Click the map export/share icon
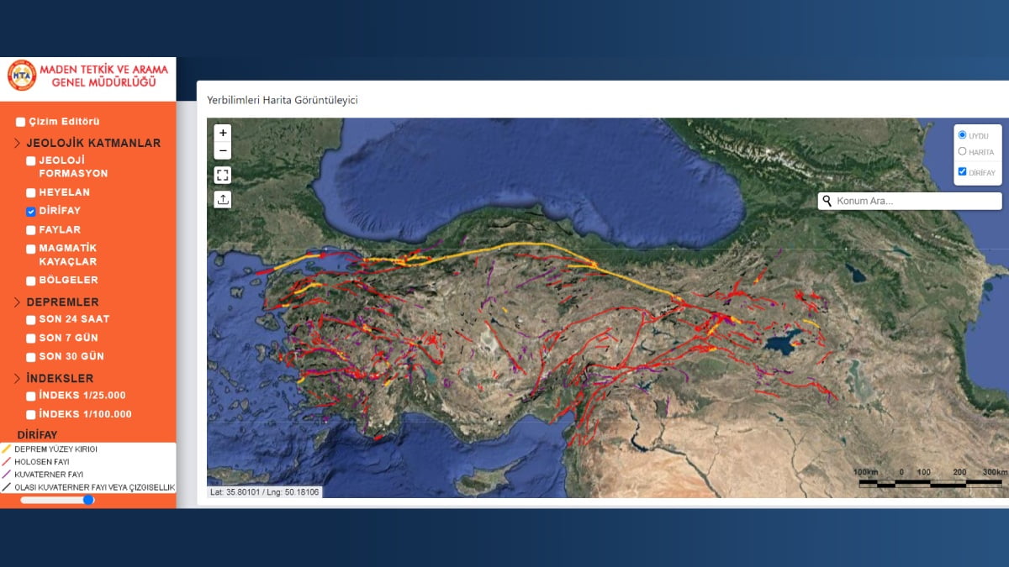The image size is (1009, 567). point(223,199)
